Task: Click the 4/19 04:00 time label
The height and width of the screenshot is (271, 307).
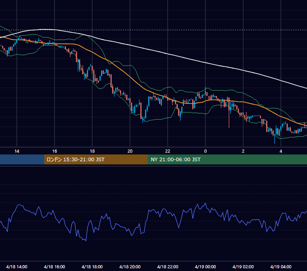Action: [x=281, y=266]
